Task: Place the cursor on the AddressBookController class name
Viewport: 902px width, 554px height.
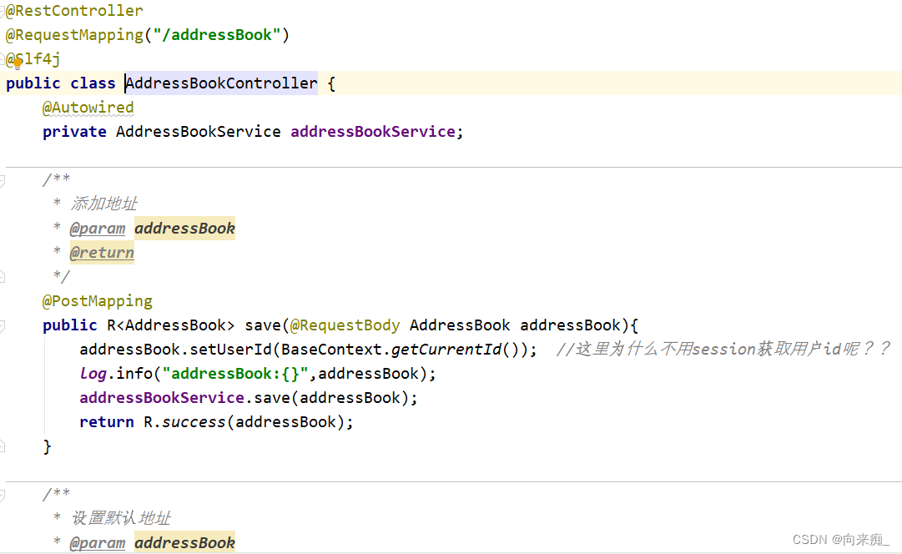Action: (x=221, y=83)
